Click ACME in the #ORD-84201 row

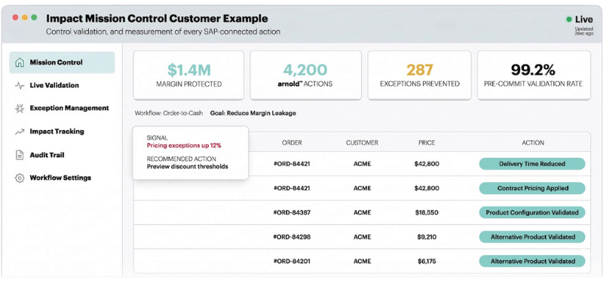[362, 261]
